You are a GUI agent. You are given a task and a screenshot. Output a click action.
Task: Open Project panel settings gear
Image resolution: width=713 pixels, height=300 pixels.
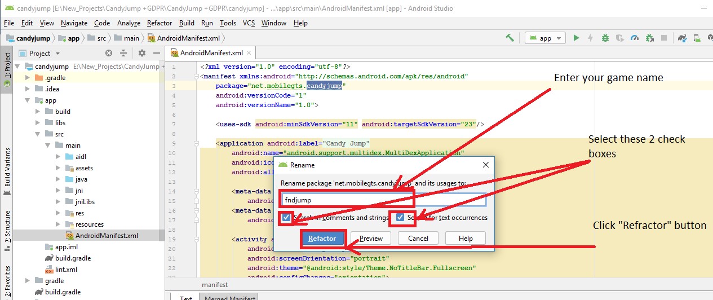coord(141,53)
